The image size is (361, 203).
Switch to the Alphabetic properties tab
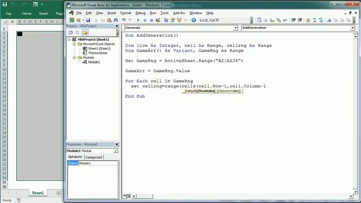click(x=75, y=157)
